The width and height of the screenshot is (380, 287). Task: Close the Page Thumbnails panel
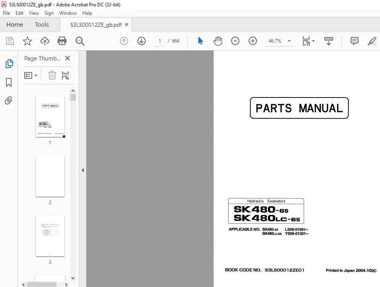tap(68, 58)
